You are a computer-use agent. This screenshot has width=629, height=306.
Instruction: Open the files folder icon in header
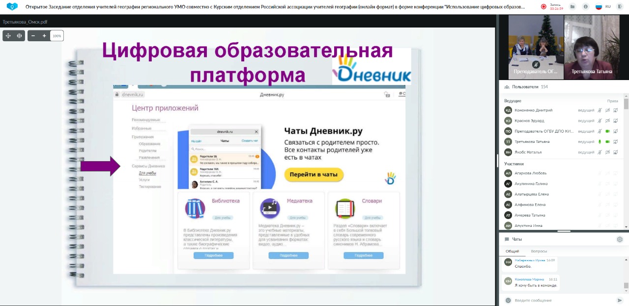coord(572,7)
